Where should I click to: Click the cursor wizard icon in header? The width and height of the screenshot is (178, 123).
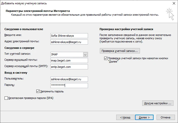170,14
